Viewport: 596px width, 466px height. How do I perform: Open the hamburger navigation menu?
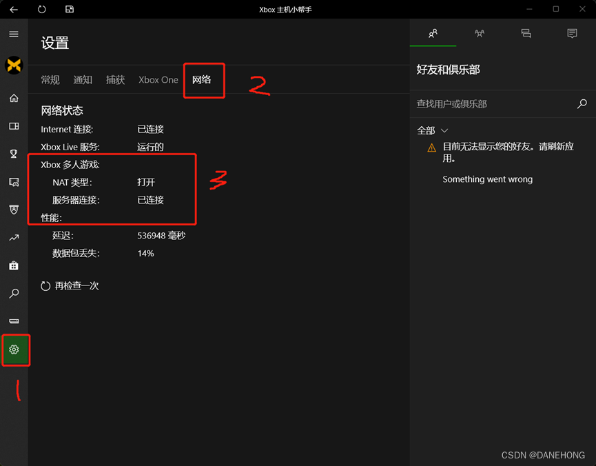click(14, 34)
